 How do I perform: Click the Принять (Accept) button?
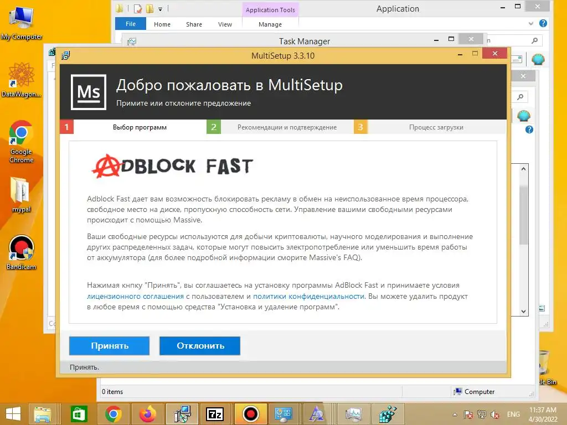point(109,346)
